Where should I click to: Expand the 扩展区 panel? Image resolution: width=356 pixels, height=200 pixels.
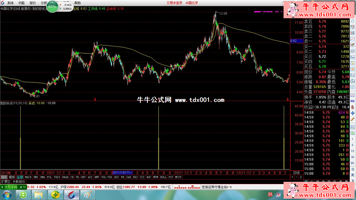click(x=6, y=182)
